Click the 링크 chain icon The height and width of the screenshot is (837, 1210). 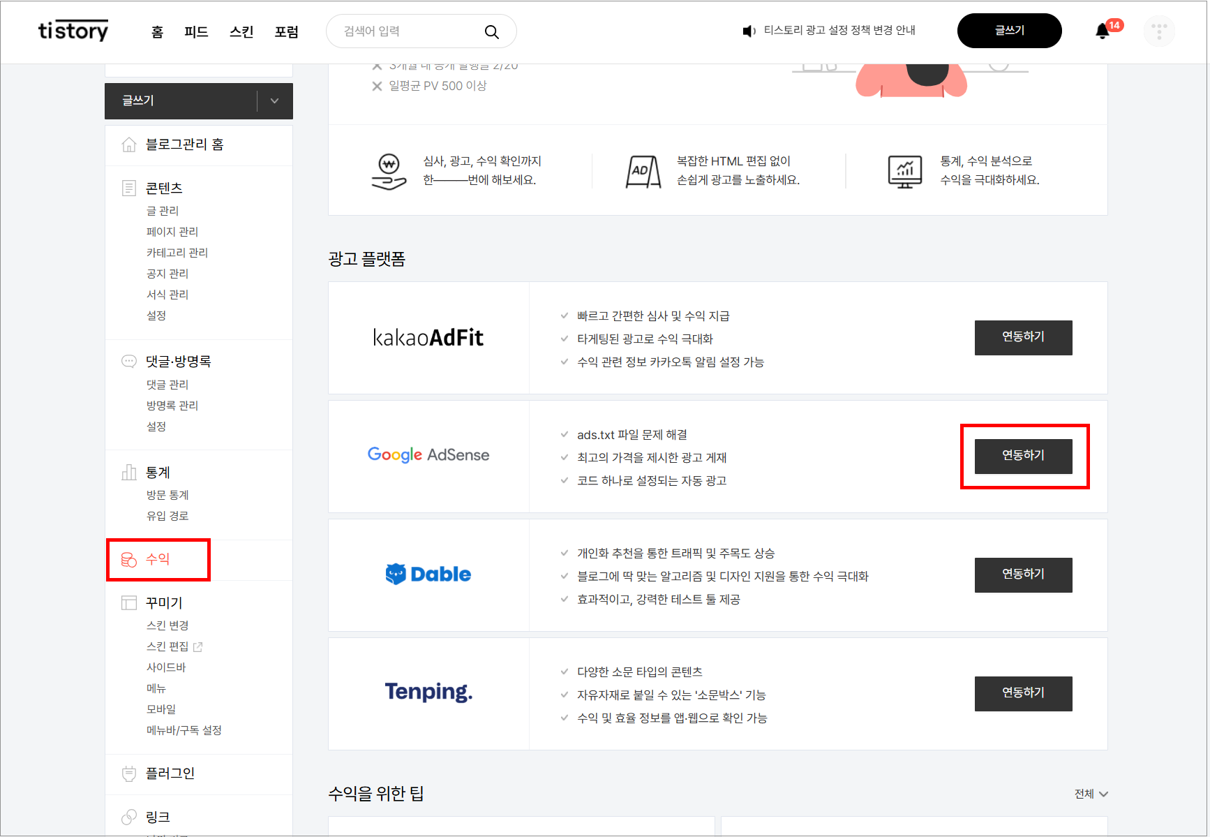tap(129, 817)
